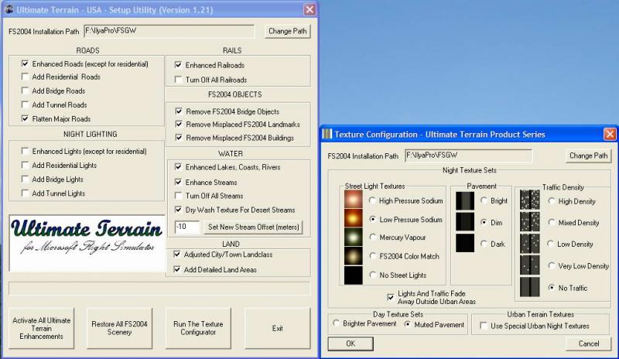
Task: Select Mercury Vapour street lights
Action: 373,237
